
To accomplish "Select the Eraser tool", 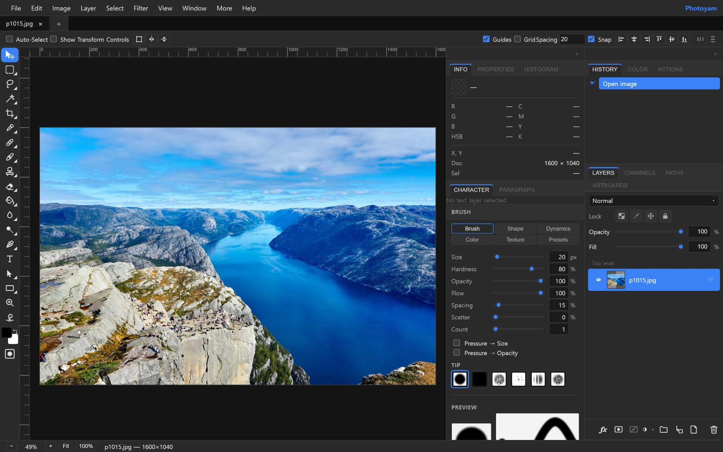I will (x=10, y=186).
